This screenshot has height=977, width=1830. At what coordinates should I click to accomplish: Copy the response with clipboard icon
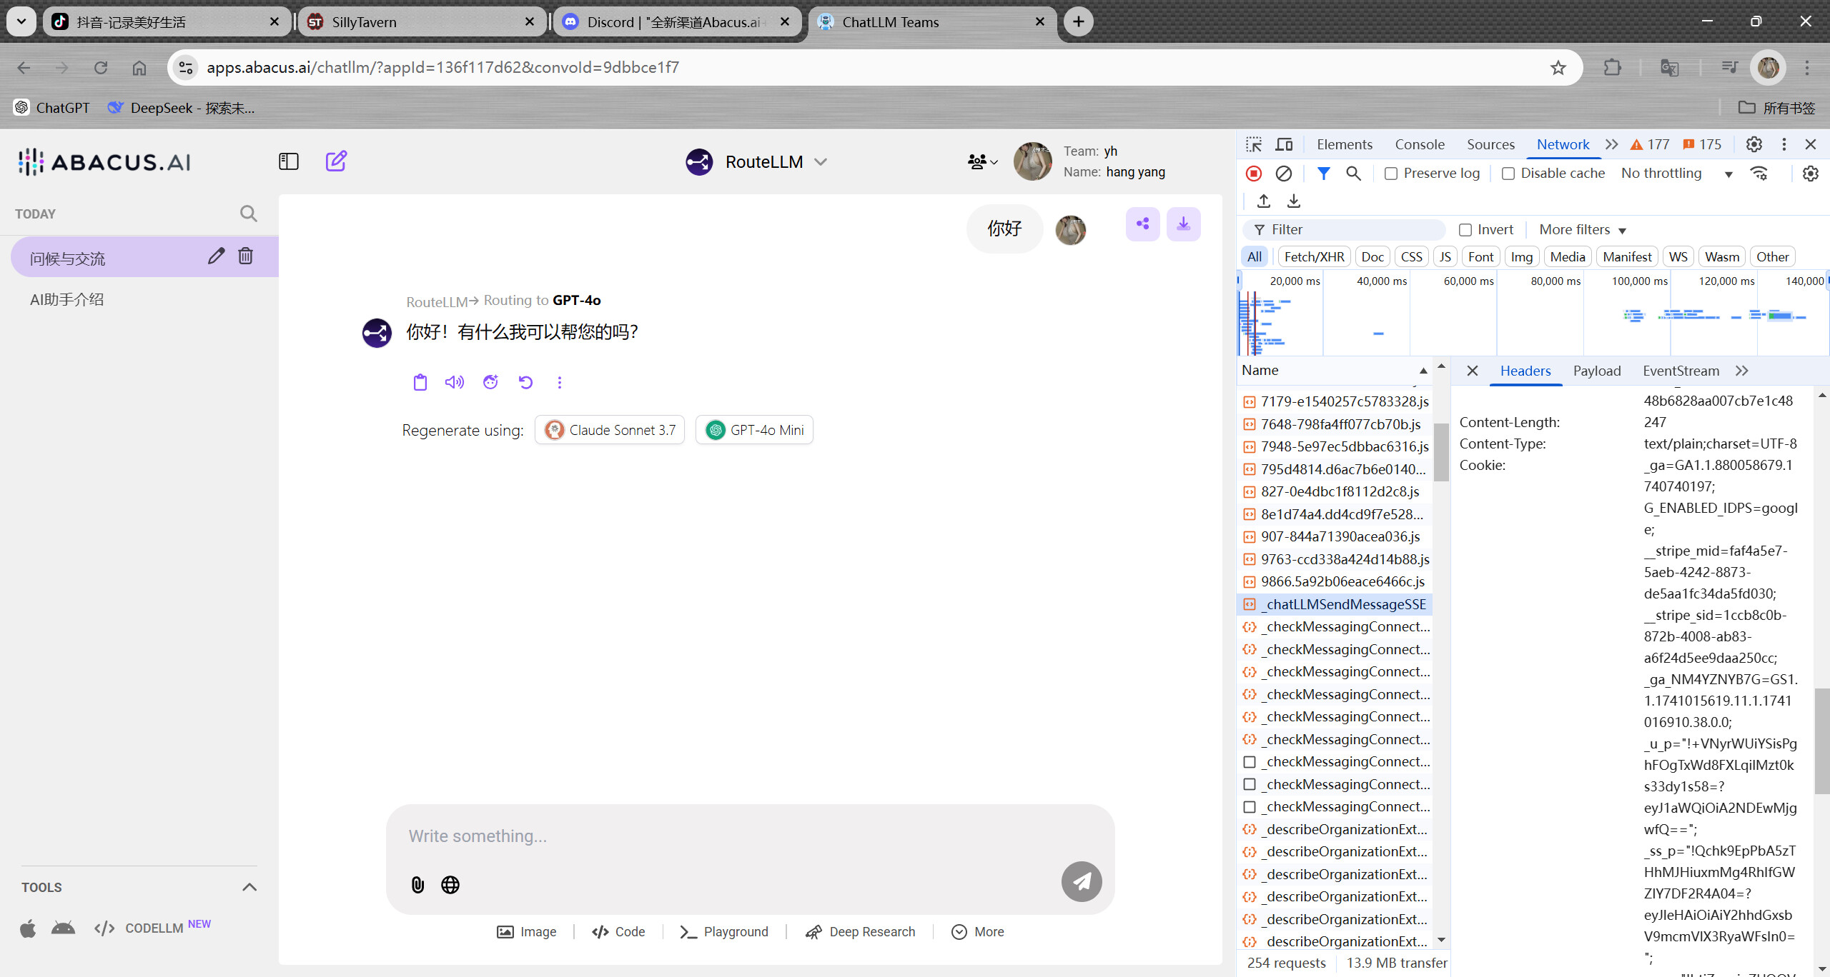point(420,383)
